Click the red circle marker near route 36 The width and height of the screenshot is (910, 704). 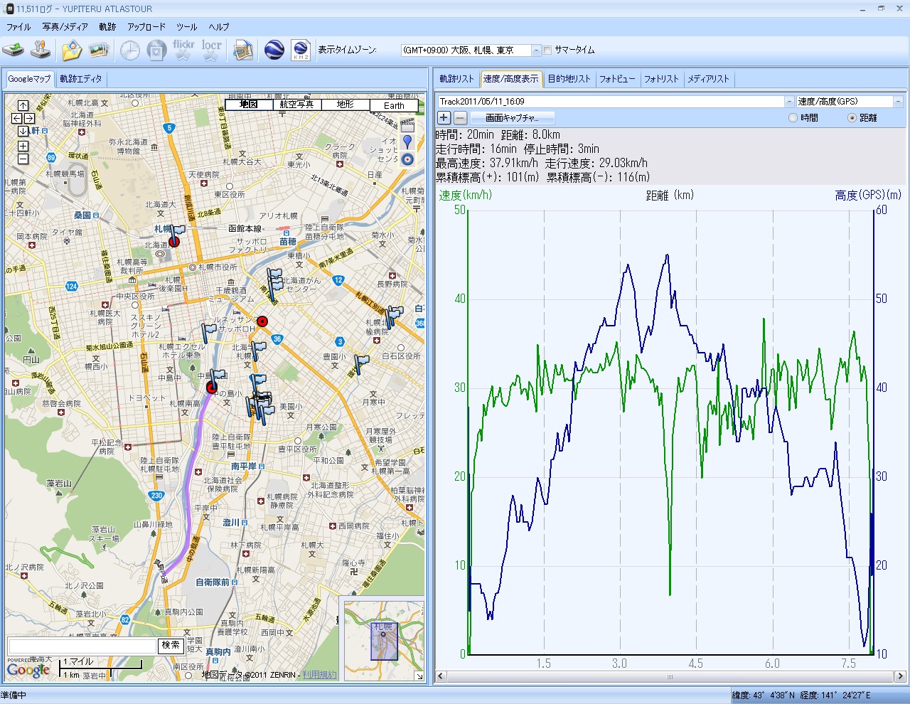[x=262, y=321]
